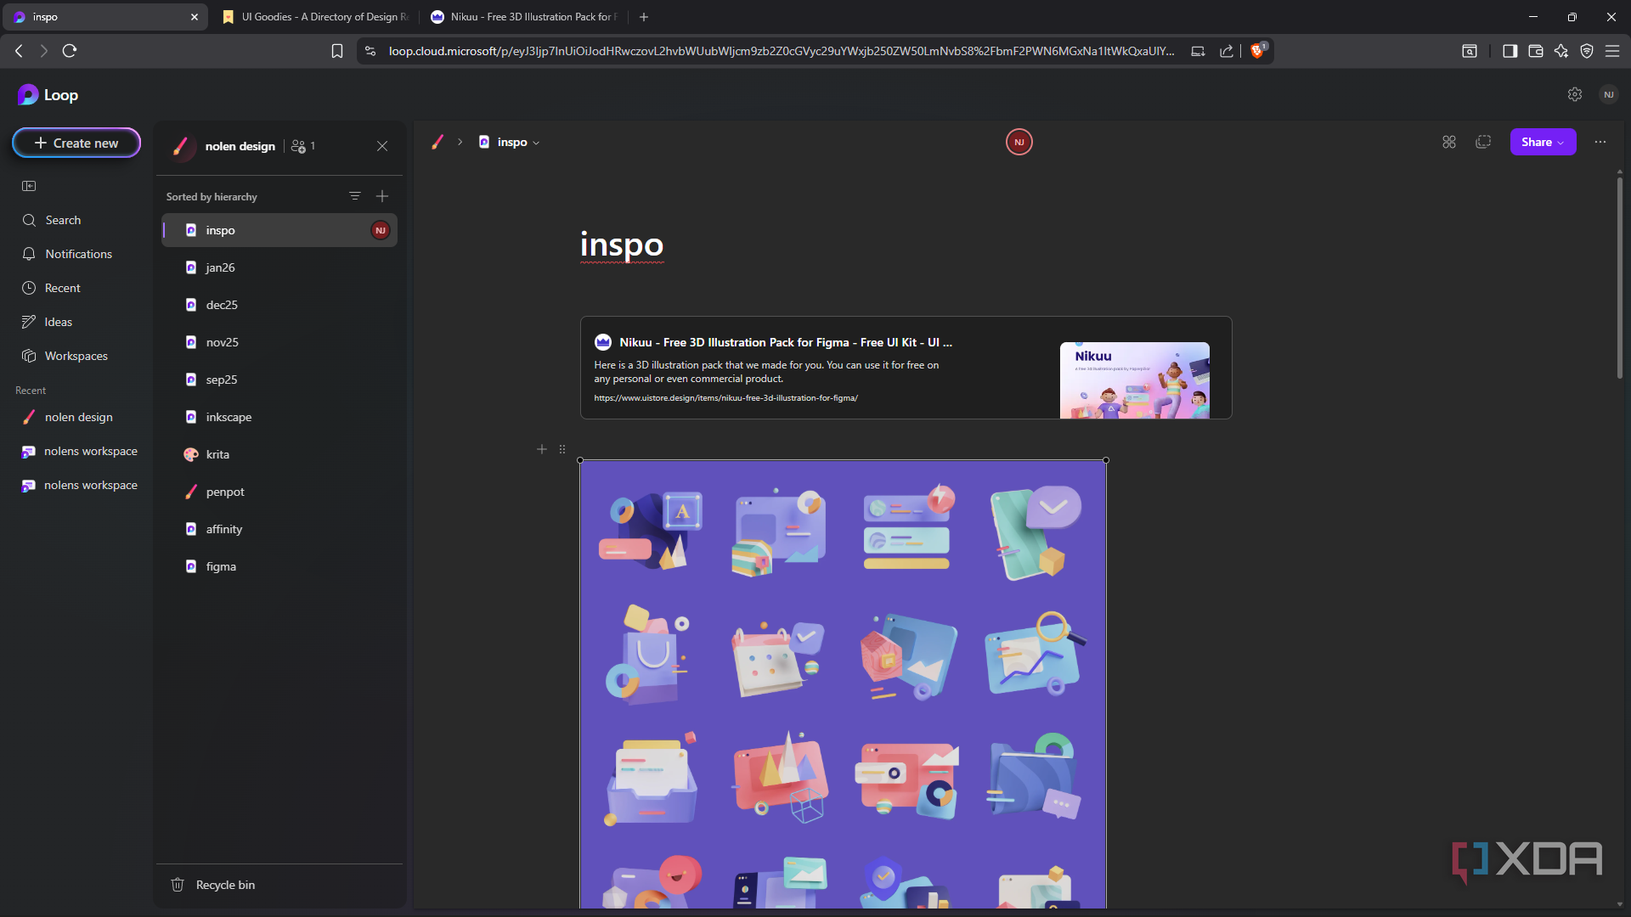Open the Loop components icon

(x=1449, y=142)
